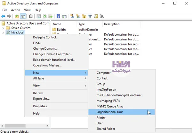Choose Operations Masters... entry

pos(56,65)
